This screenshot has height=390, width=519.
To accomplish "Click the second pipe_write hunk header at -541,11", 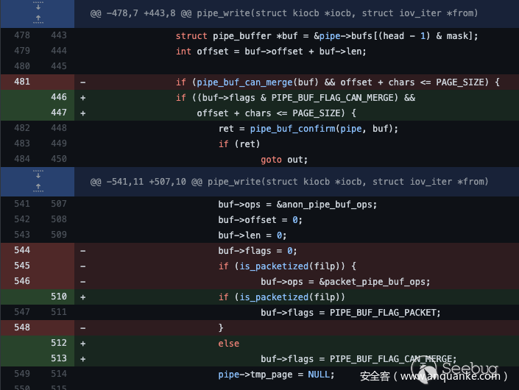I will click(289, 182).
